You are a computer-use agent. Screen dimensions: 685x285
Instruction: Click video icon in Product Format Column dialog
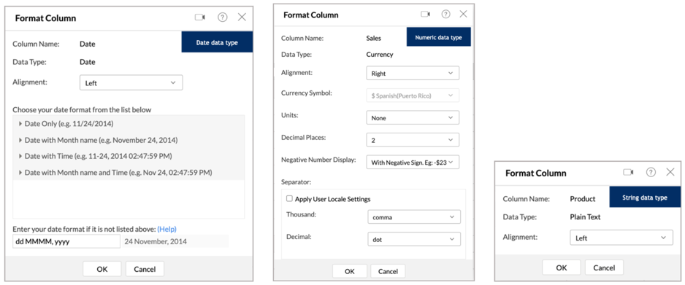click(628, 172)
